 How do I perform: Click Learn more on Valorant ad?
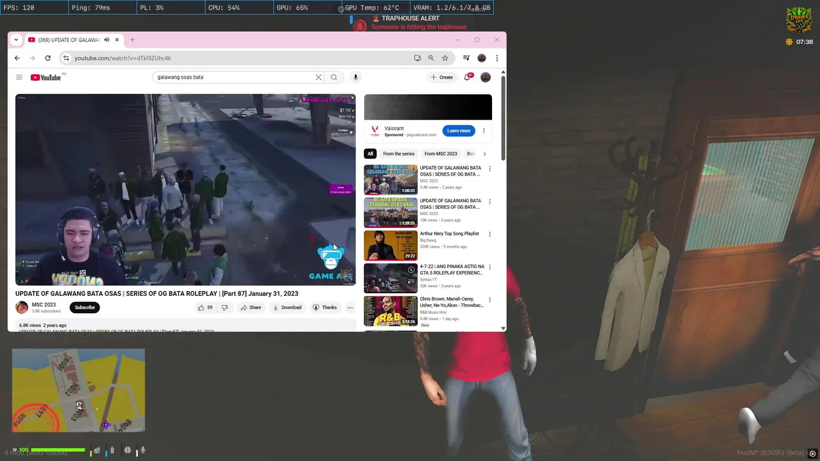[459, 131]
